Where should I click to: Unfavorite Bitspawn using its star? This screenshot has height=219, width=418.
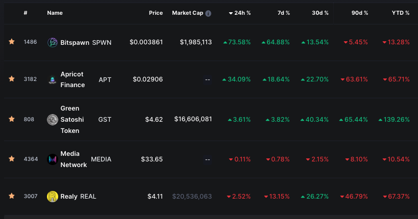(11, 42)
